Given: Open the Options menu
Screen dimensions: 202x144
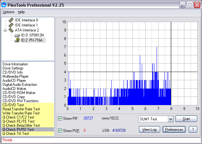Looking at the screenshot, I should click(9, 12).
